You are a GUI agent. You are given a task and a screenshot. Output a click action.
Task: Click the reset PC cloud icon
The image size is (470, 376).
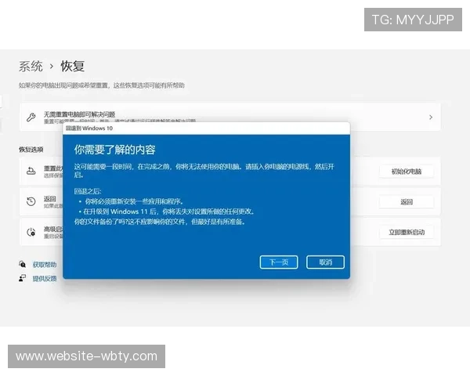(31, 172)
